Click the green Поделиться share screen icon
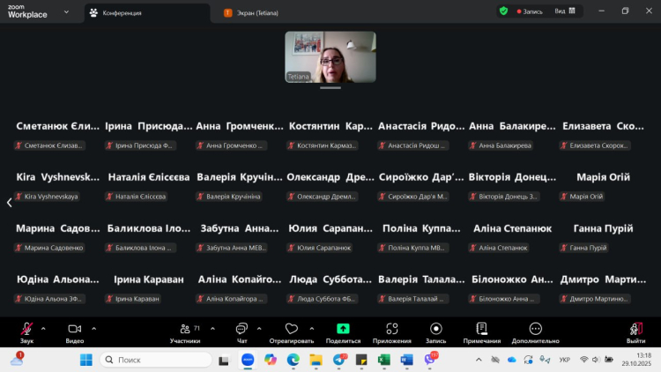This screenshot has height=372, width=661. click(343, 329)
